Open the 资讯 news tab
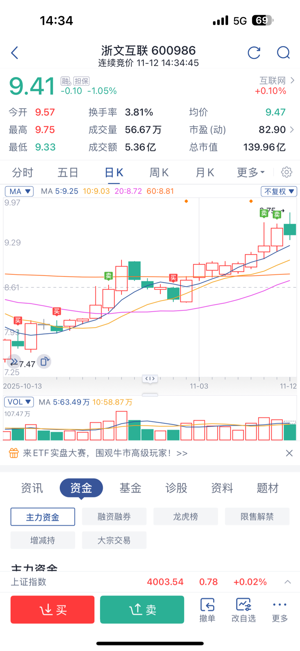Viewport: 300px width, 651px height. tap(32, 488)
